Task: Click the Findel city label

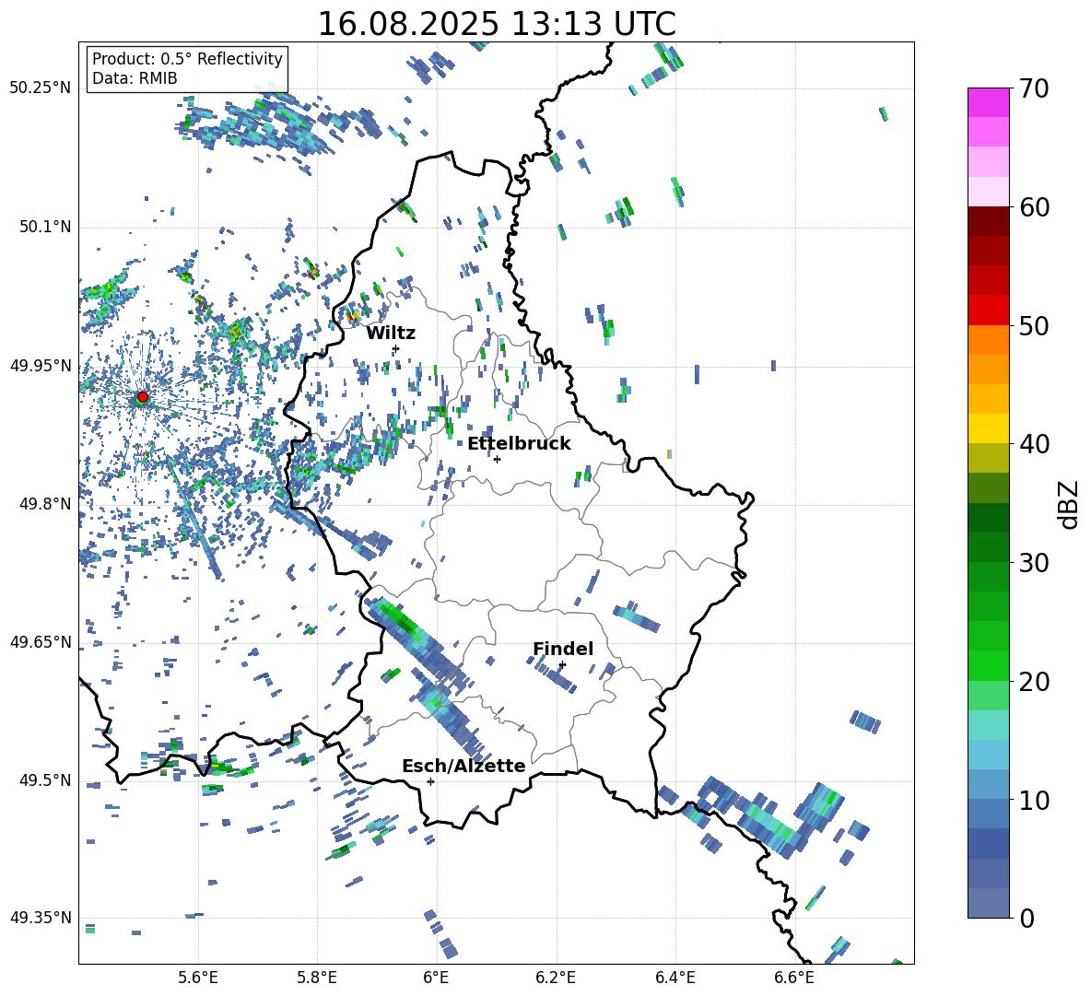Action: 563,649
